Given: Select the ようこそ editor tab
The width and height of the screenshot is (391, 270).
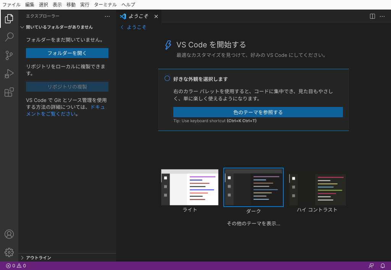Looking at the screenshot, I should click(139, 16).
